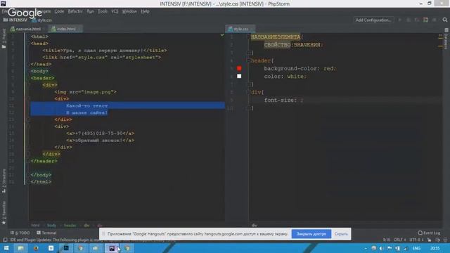
Task: Open Add Configuration dropdown
Action: 373,20
